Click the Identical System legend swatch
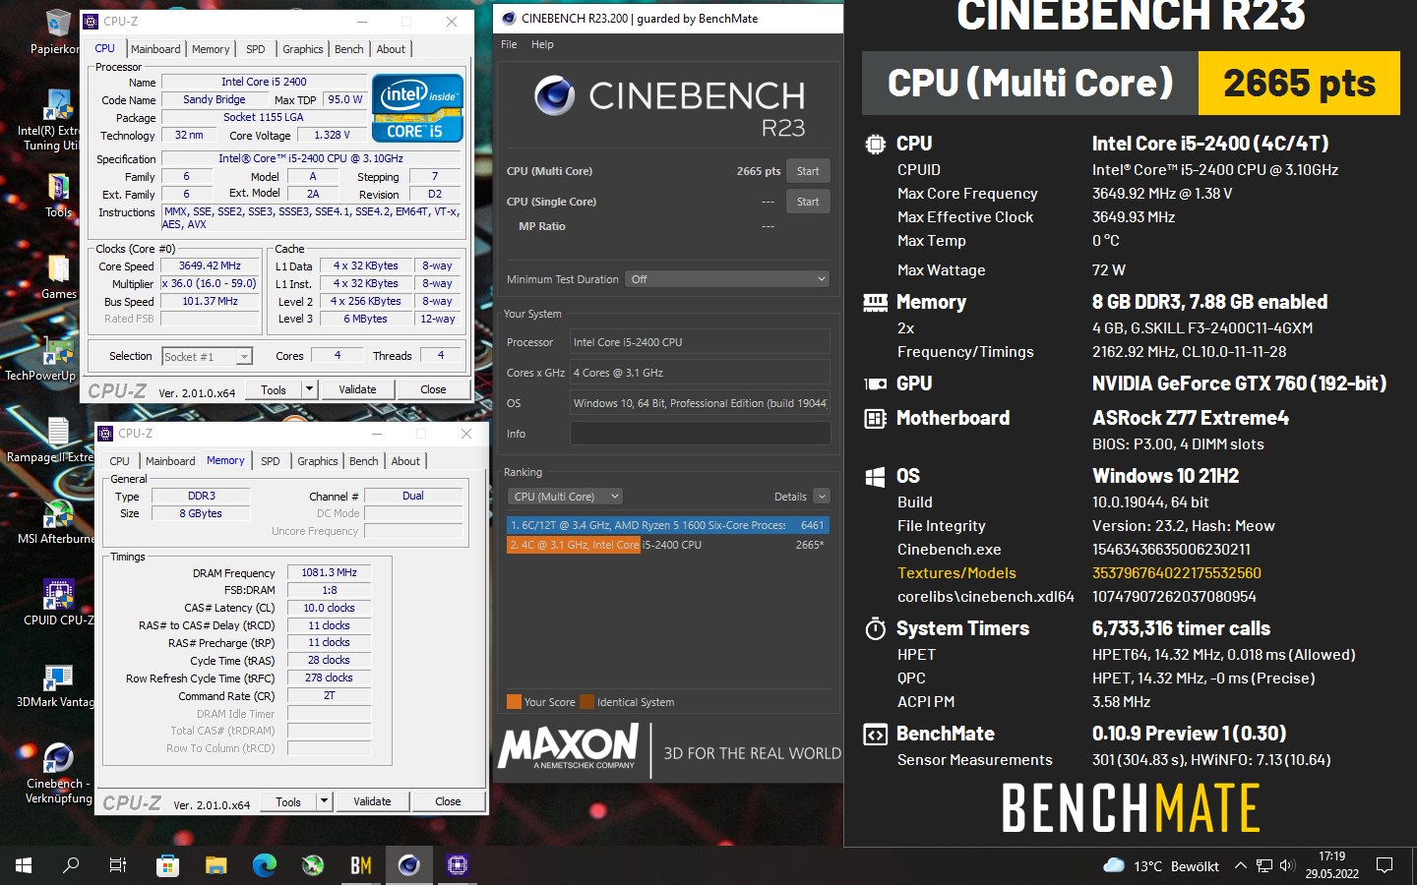The image size is (1417, 885). [587, 702]
